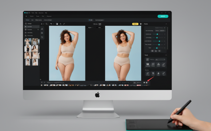
Task: Toggle the panel layout icon beside Export
Action: pyautogui.click(x=141, y=24)
